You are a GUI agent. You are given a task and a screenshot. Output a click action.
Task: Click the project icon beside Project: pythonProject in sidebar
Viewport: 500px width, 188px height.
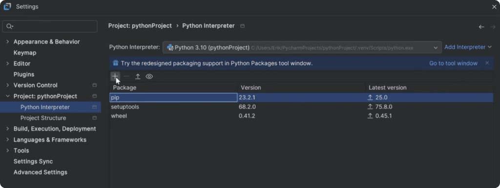(94, 96)
